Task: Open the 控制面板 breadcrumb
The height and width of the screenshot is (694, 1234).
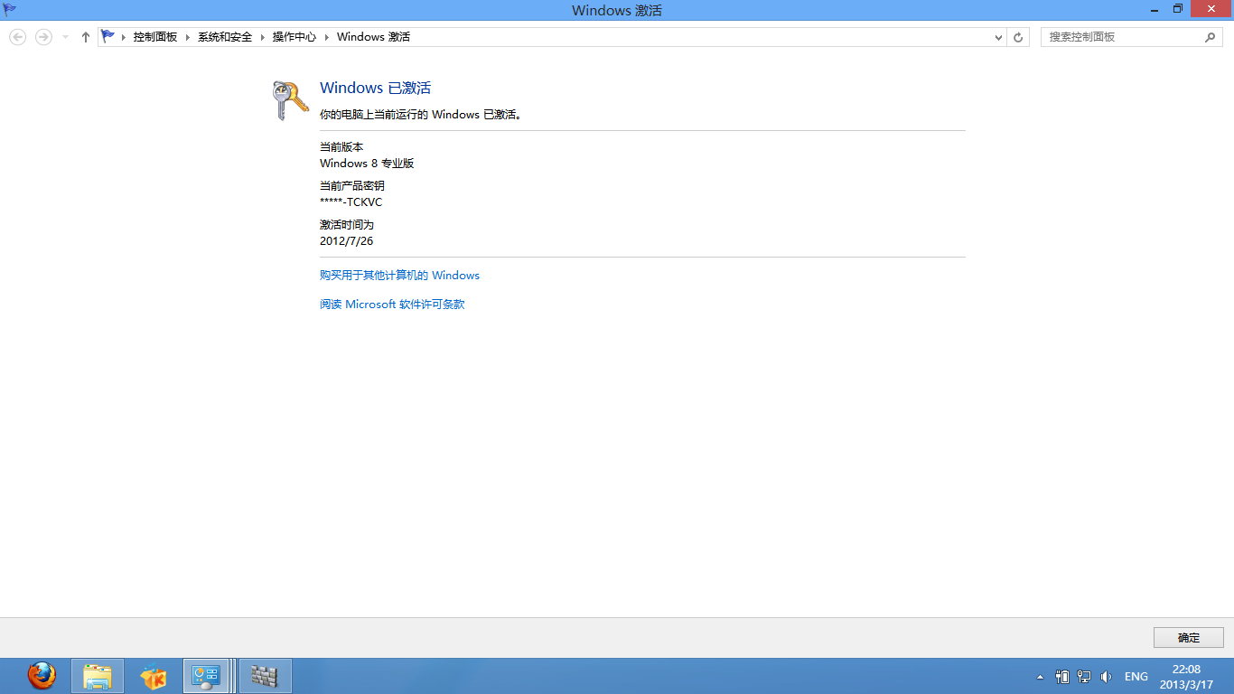Action: 155,37
